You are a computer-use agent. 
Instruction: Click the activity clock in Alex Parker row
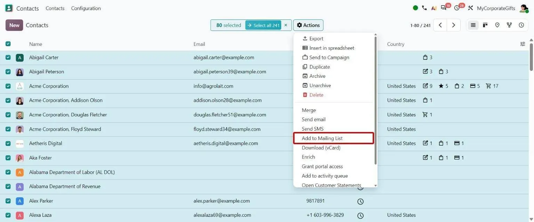361,202
